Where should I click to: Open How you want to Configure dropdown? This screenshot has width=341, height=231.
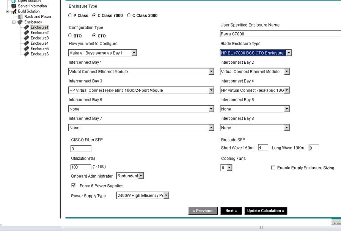(102, 53)
